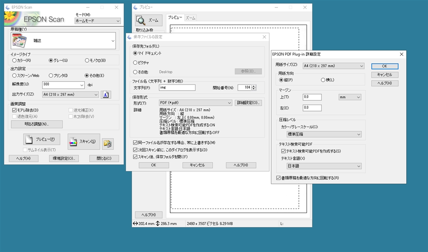This screenshot has height=252, width=428.
Task: Switch to the プレビュー tab
Action: pos(175,18)
